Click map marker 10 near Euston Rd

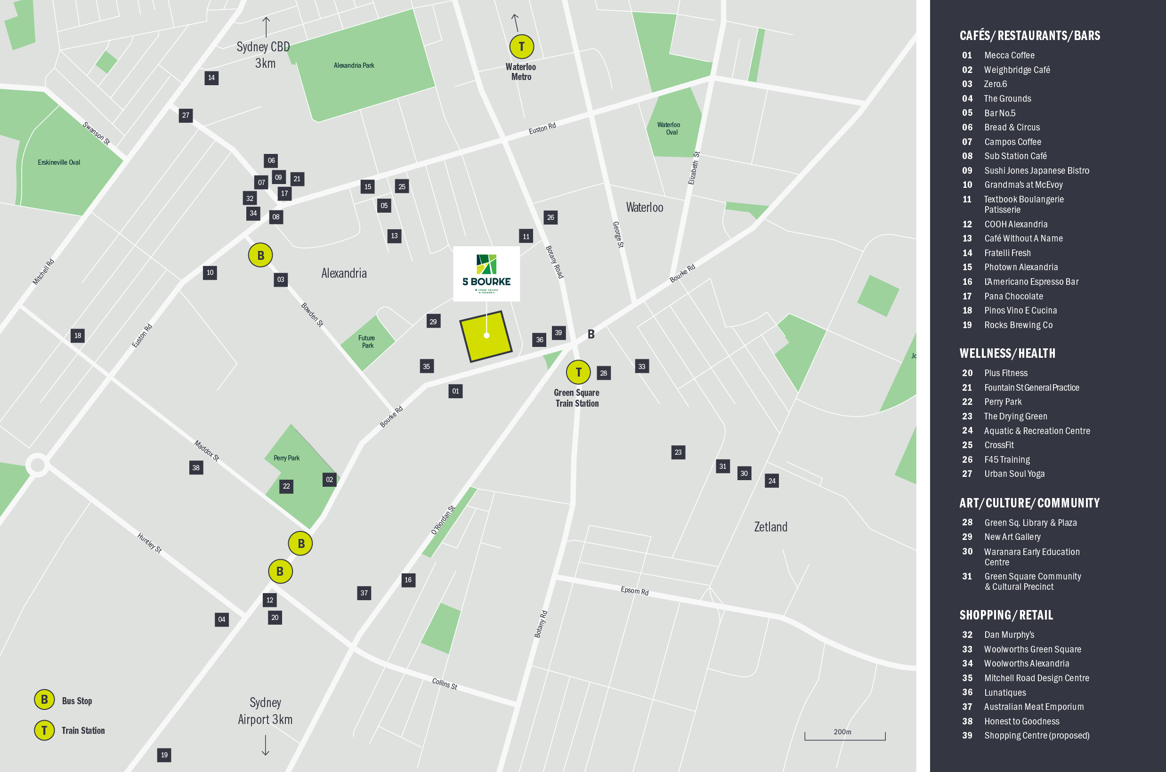pyautogui.click(x=210, y=273)
